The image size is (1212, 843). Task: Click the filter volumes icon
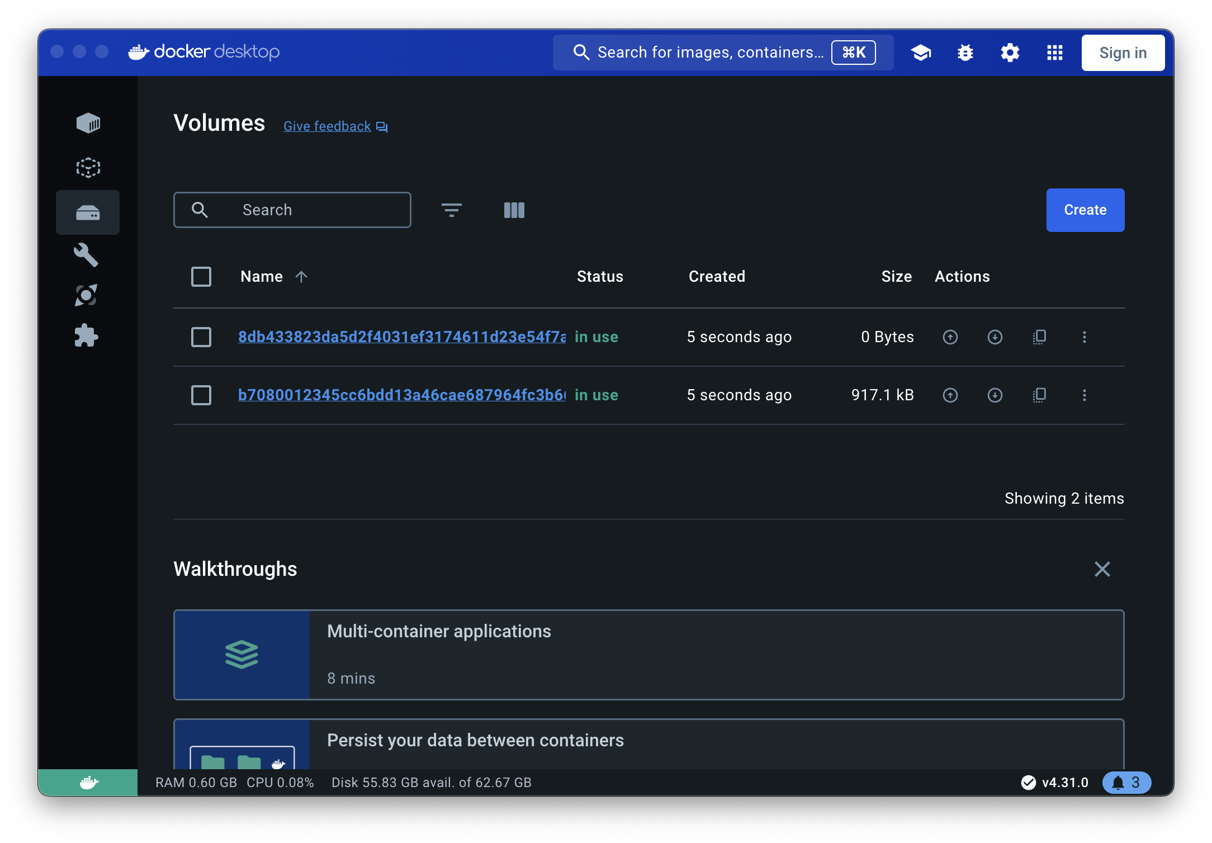point(452,210)
